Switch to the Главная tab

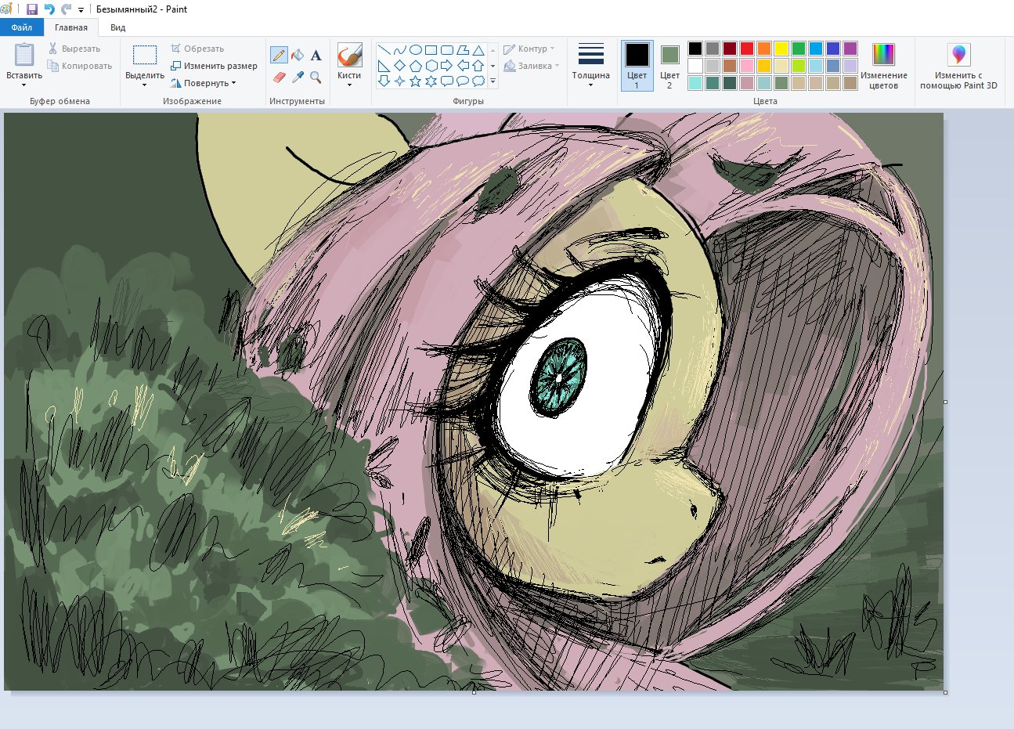tap(71, 27)
